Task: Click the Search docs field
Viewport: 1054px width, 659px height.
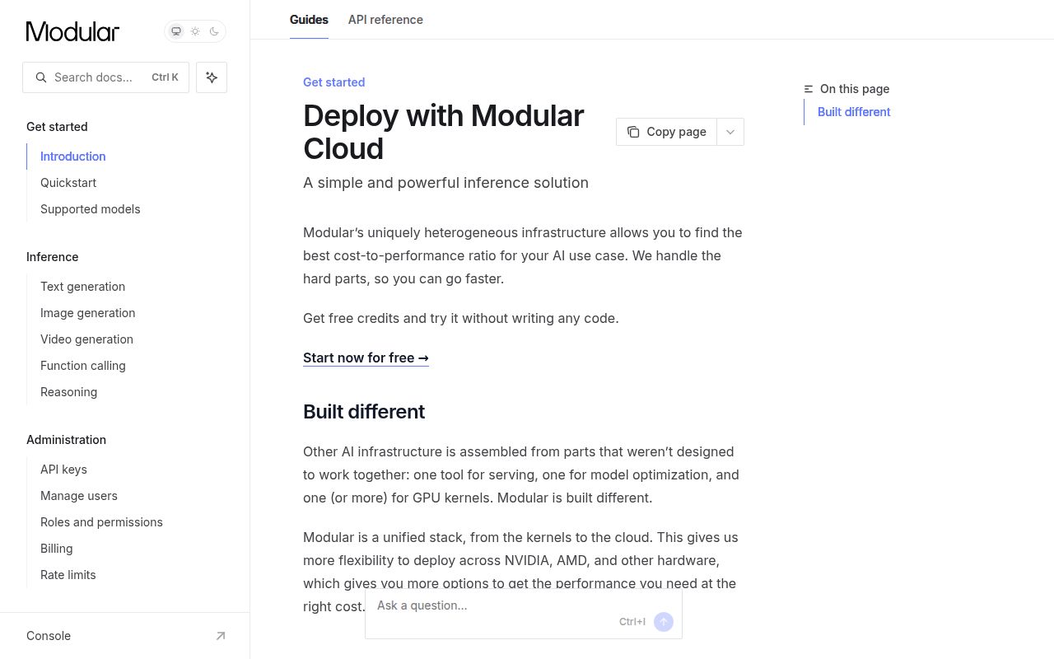Action: (105, 77)
